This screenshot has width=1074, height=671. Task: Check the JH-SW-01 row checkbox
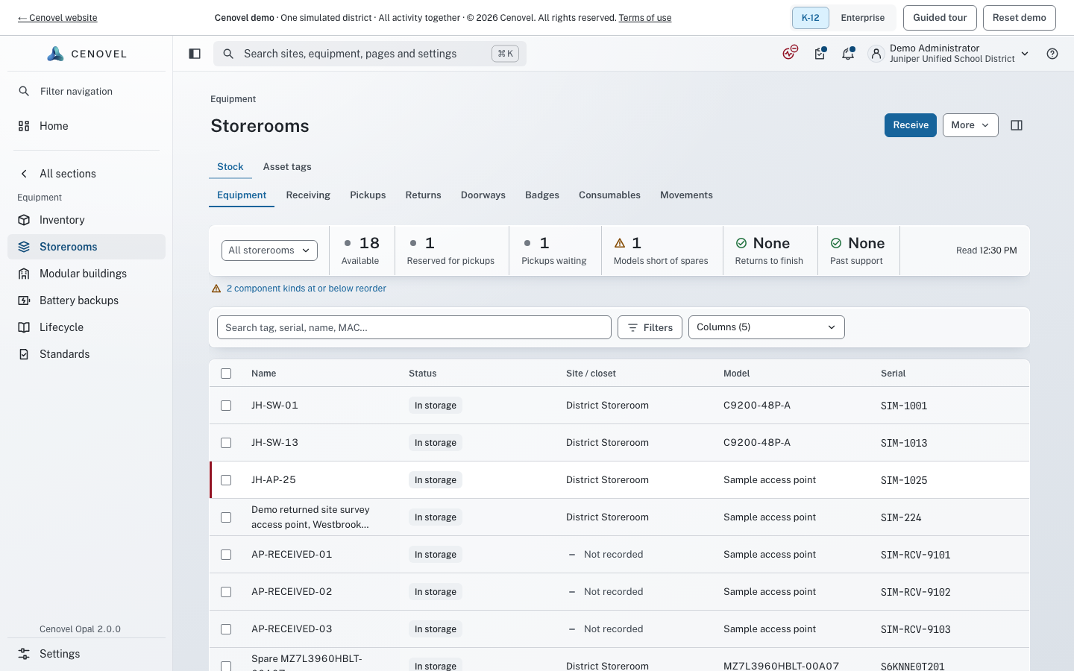226,406
